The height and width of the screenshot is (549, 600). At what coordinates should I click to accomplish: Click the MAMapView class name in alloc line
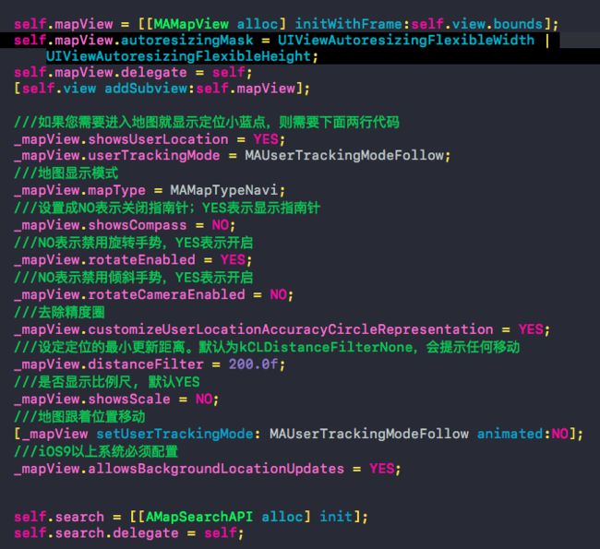191,24
